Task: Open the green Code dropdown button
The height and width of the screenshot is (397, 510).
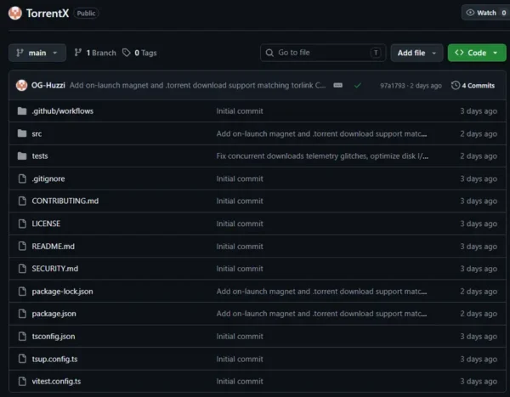Action: pyautogui.click(x=477, y=53)
